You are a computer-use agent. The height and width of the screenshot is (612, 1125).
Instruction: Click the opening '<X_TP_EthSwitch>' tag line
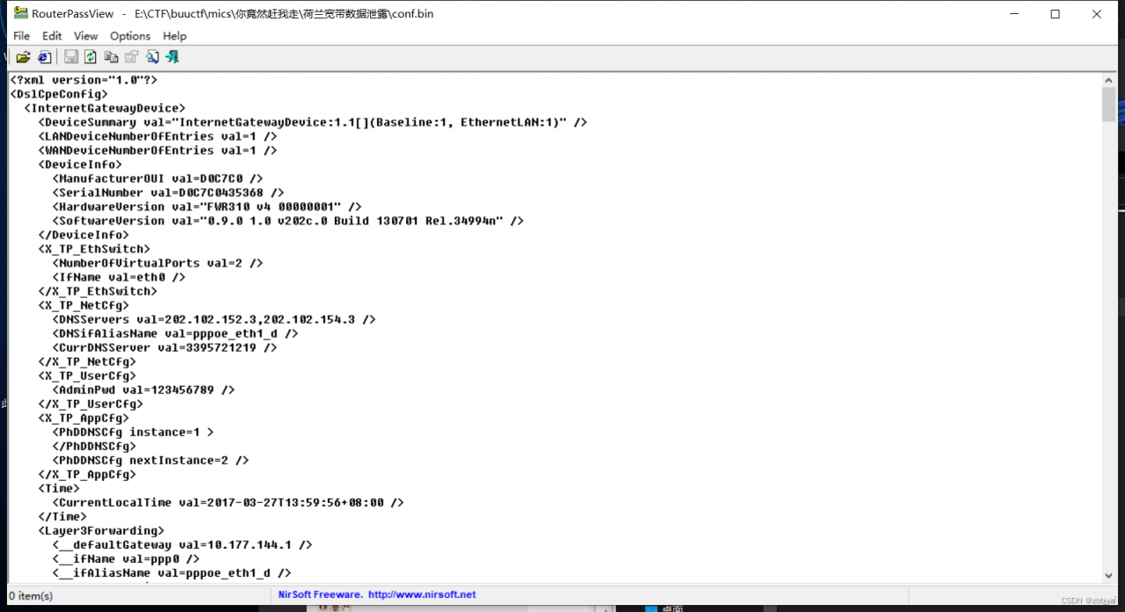coord(94,249)
